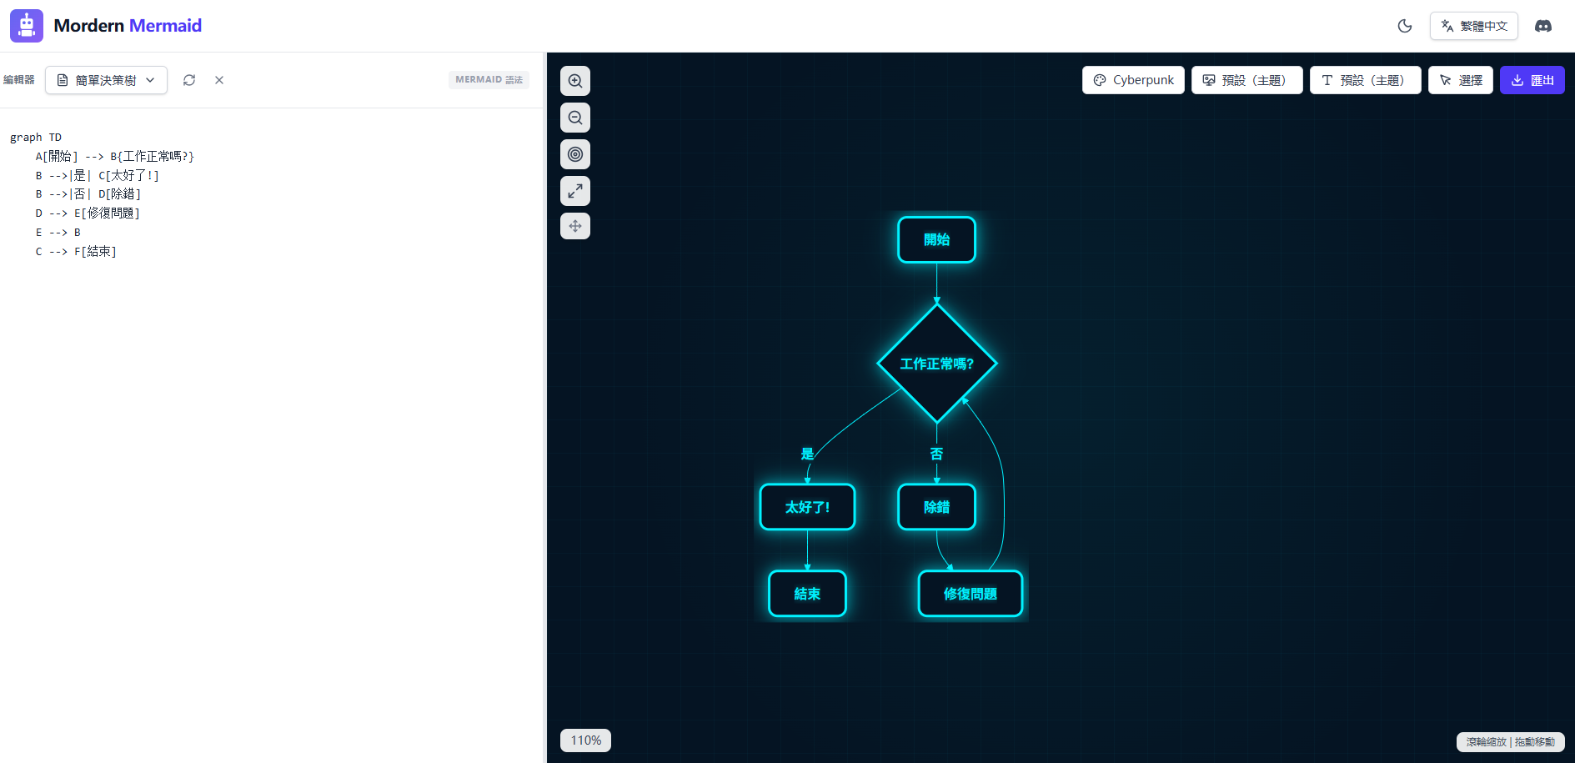Open the 簡單決策樹 template dropdown
1575x763 pixels.
click(x=106, y=80)
